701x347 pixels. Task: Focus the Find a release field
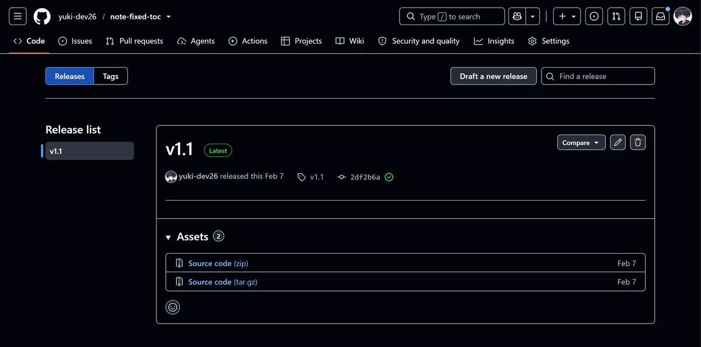pyautogui.click(x=598, y=76)
